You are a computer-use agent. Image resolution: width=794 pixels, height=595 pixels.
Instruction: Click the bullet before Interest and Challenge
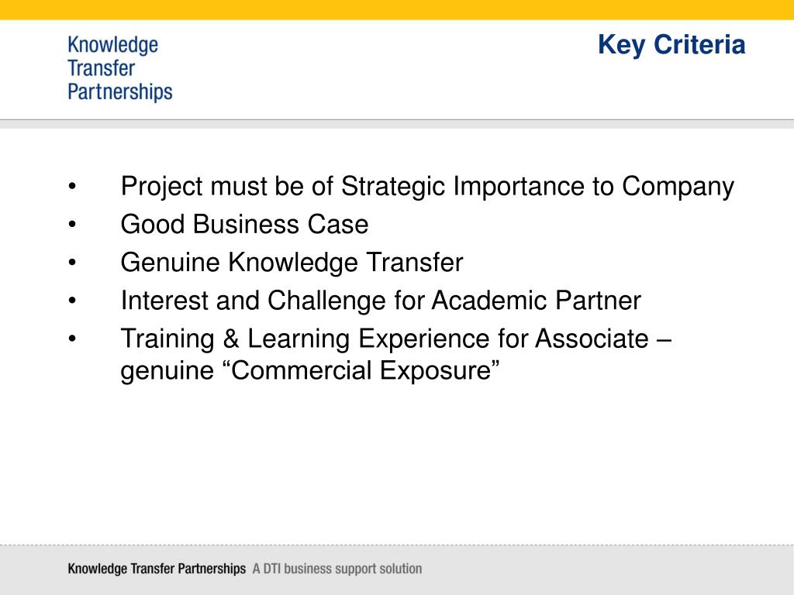[x=72, y=301]
